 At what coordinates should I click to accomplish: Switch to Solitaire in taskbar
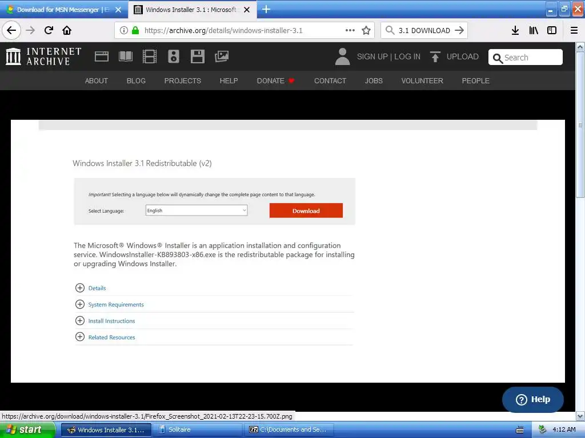197,430
